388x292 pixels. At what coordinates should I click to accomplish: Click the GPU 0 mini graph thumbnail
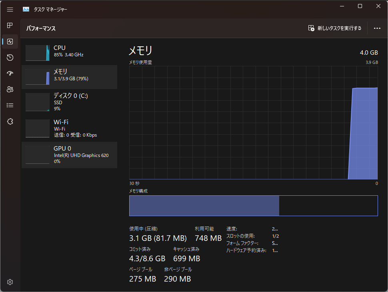pos(38,155)
